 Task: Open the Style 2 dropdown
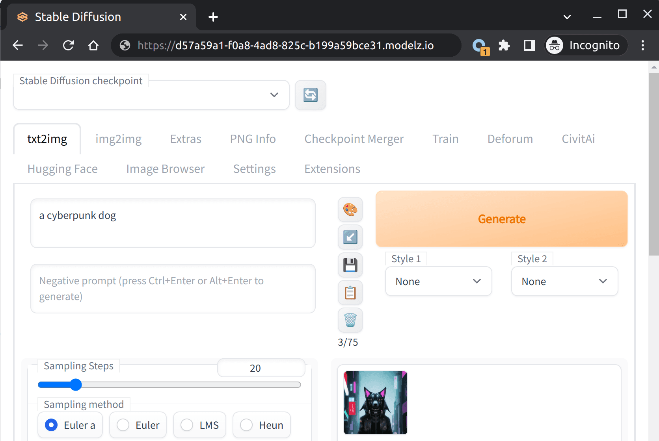pyautogui.click(x=565, y=281)
